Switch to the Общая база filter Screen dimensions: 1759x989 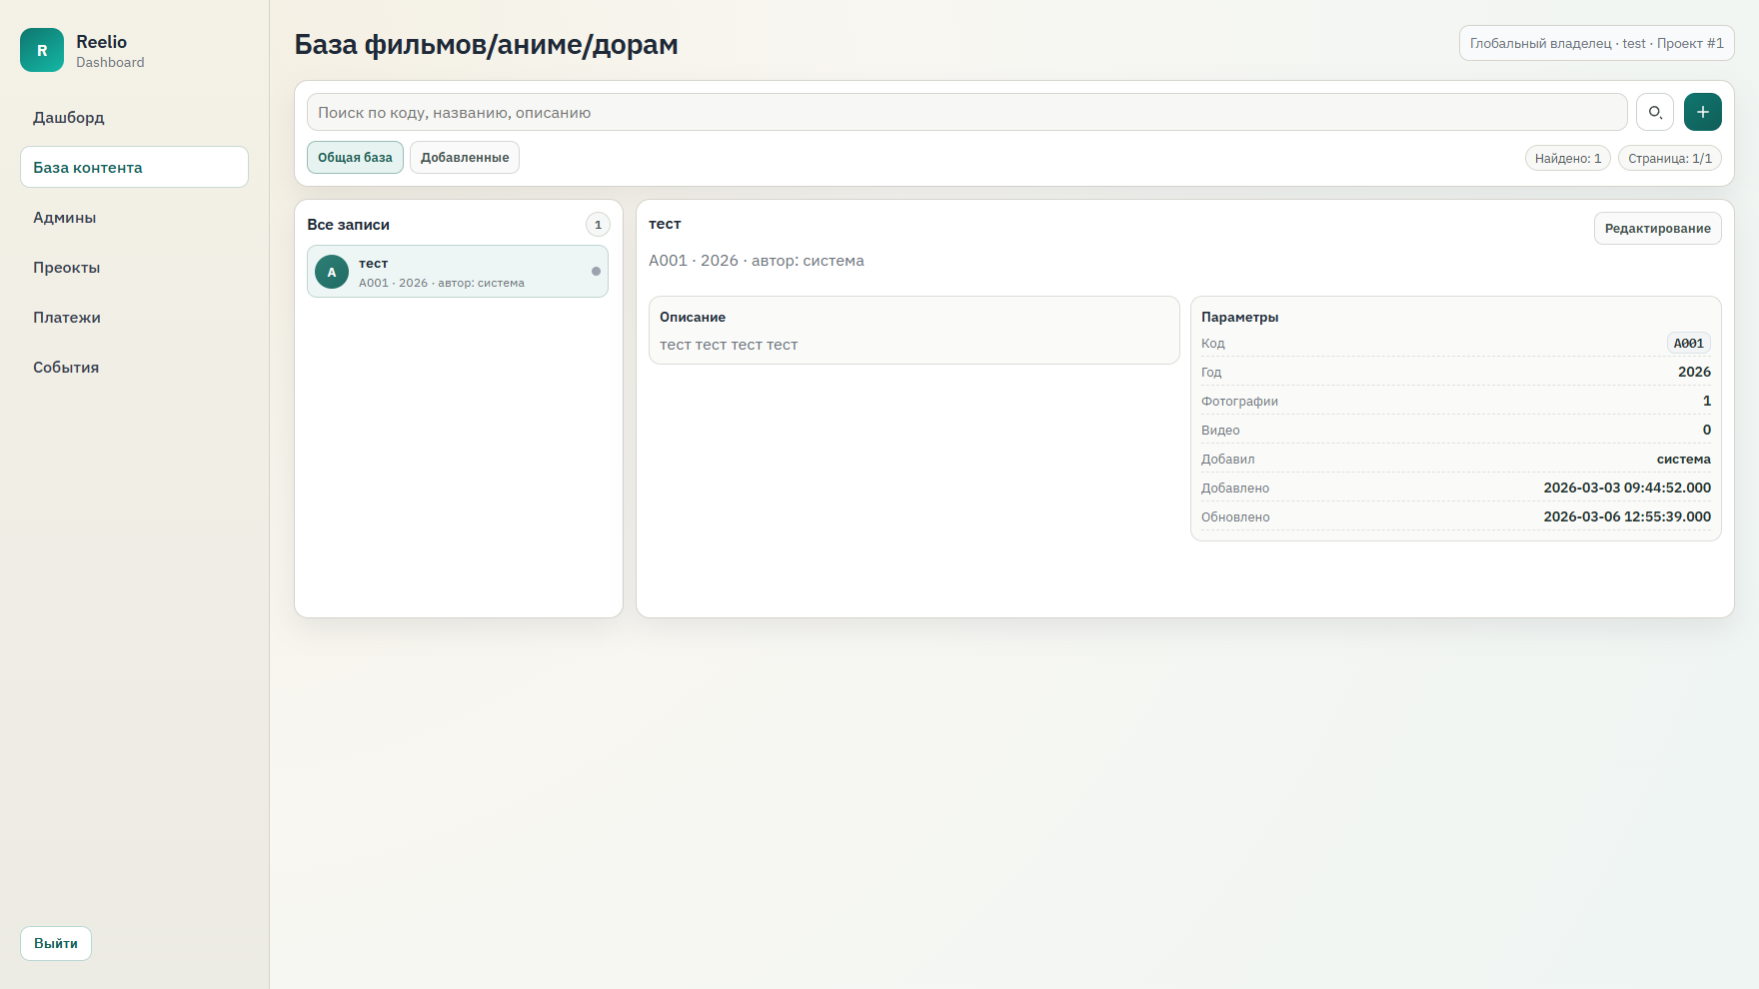tap(355, 158)
